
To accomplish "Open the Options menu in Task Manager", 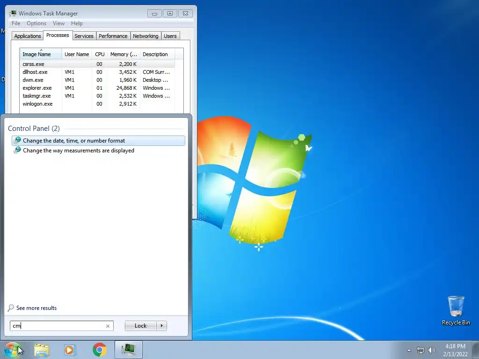I will 36,23.
